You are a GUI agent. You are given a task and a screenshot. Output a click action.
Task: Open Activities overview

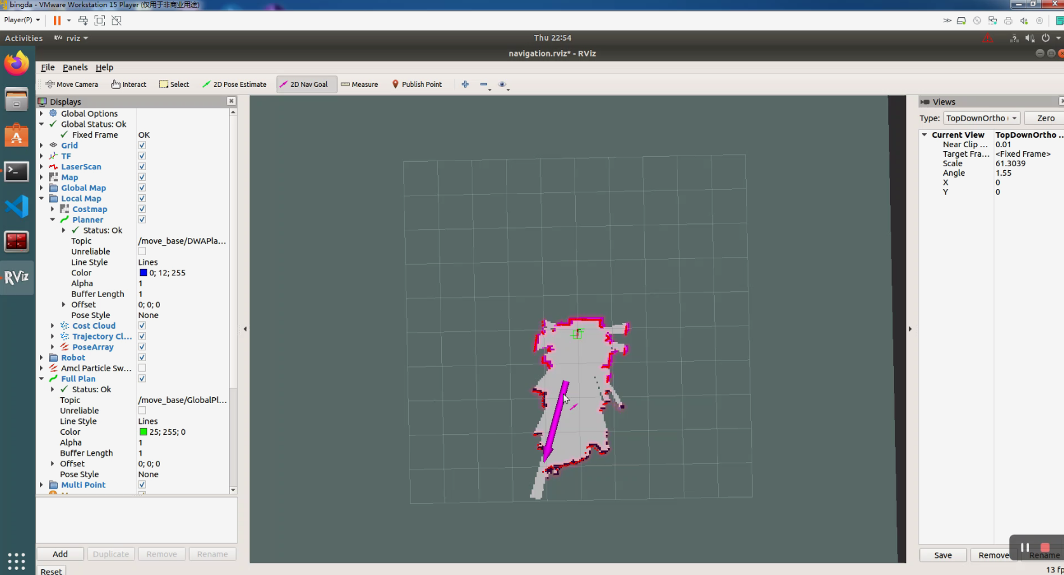pyautogui.click(x=23, y=38)
